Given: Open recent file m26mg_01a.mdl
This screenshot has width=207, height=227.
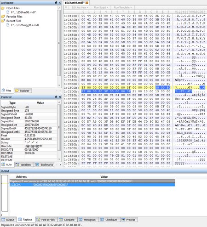Looking at the screenshot, I should (x=25, y=25).
